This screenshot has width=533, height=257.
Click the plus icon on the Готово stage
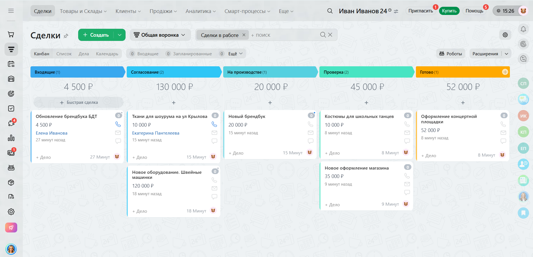(505, 72)
